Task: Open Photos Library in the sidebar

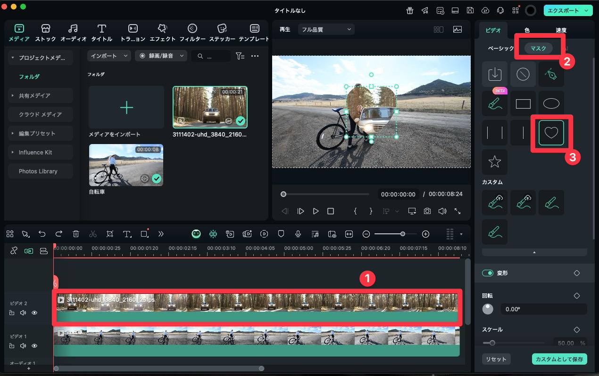Action: (x=41, y=171)
